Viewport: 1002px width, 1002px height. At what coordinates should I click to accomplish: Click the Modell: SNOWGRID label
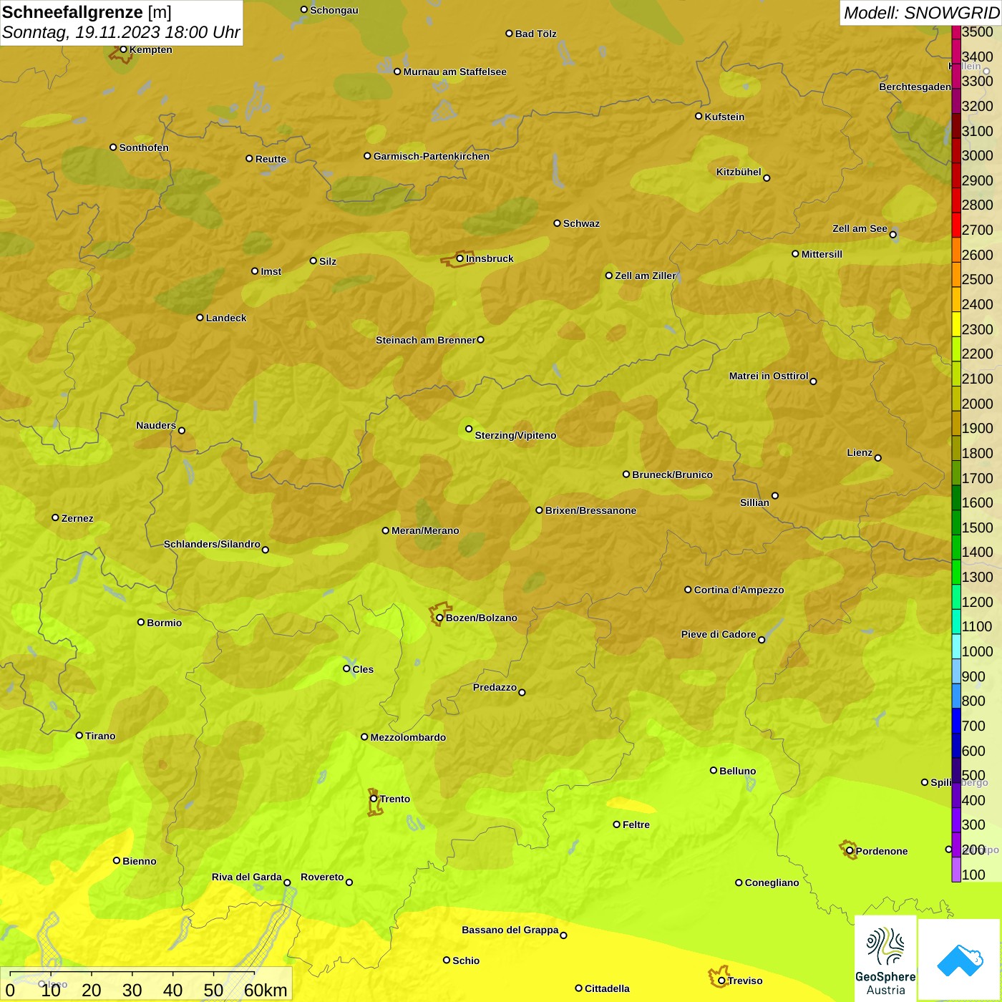click(921, 13)
